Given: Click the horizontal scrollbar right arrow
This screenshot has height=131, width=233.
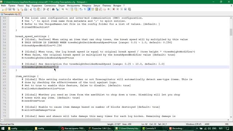Looking at the screenshot, I should point(228,120).
